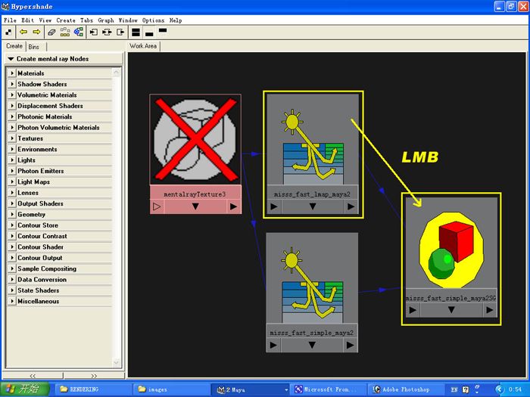
Task: Click output arrow on mentalrayTexture3 node
Action: point(233,206)
